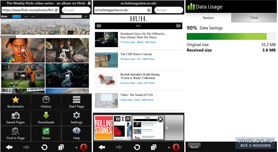
Task: Switch to Session tab in Data Usage
Action: click(208, 17)
